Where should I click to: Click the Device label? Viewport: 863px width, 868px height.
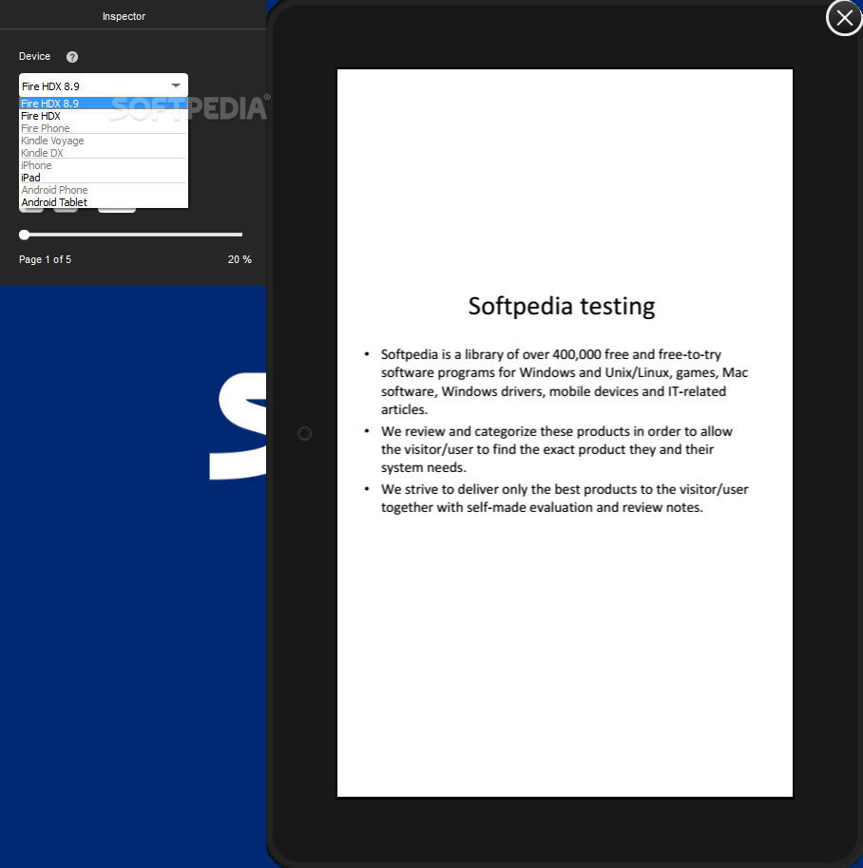[34, 56]
